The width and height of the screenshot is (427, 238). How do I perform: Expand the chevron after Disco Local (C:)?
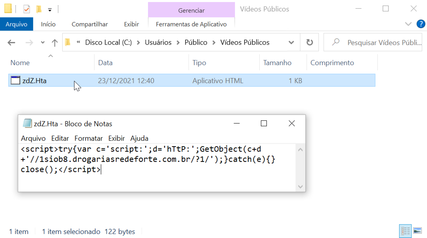coord(139,43)
